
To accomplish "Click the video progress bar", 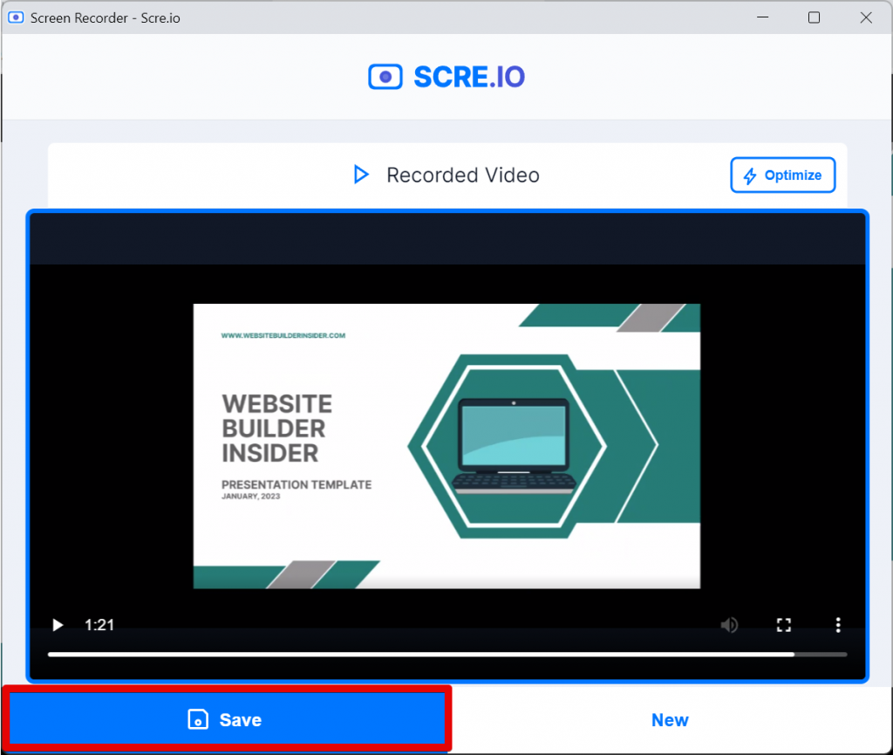I will (x=447, y=655).
